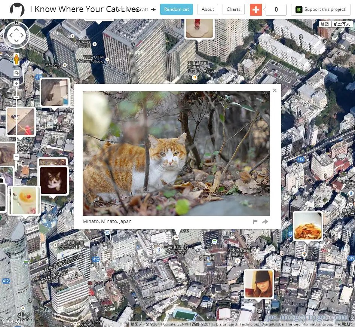
Task: Open the beanie-wearing person thumbnail on the map
Action: (259, 284)
